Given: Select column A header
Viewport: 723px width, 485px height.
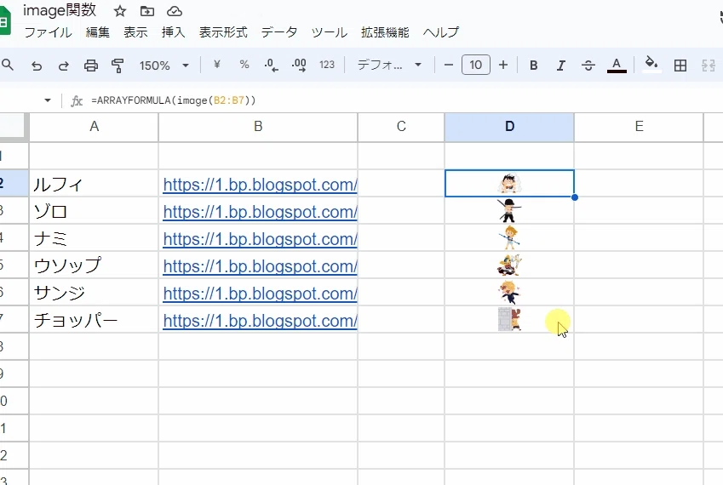Looking at the screenshot, I should coord(94,127).
